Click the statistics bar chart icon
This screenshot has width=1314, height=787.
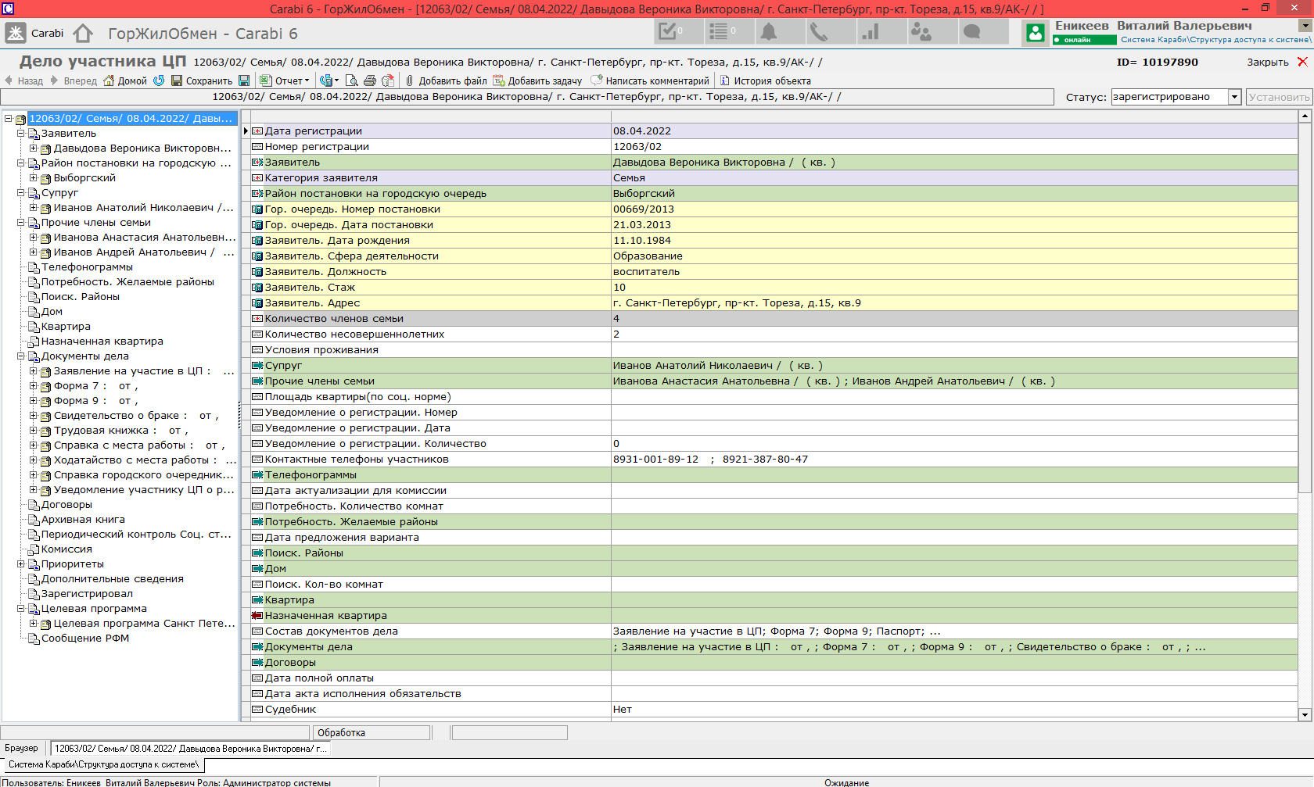point(870,32)
